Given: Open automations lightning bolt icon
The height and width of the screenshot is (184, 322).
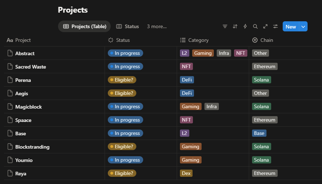Looking at the screenshot, I should 245,26.
